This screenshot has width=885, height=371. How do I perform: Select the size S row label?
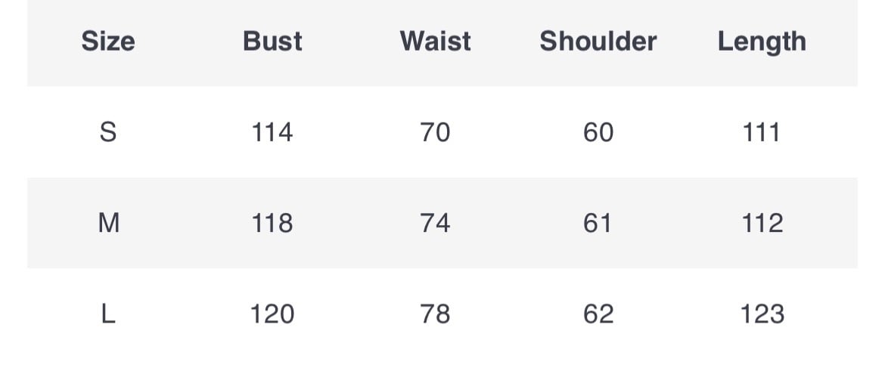pyautogui.click(x=108, y=133)
